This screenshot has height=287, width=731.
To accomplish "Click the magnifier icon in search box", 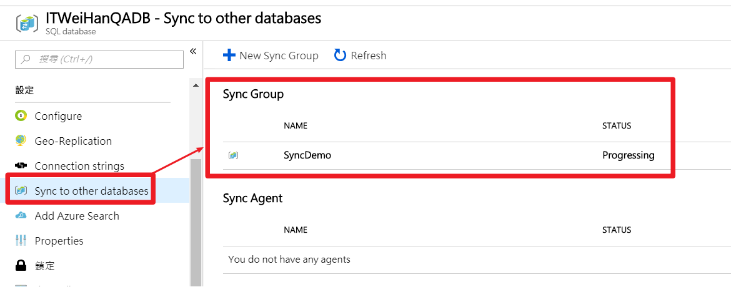I will [x=26, y=59].
